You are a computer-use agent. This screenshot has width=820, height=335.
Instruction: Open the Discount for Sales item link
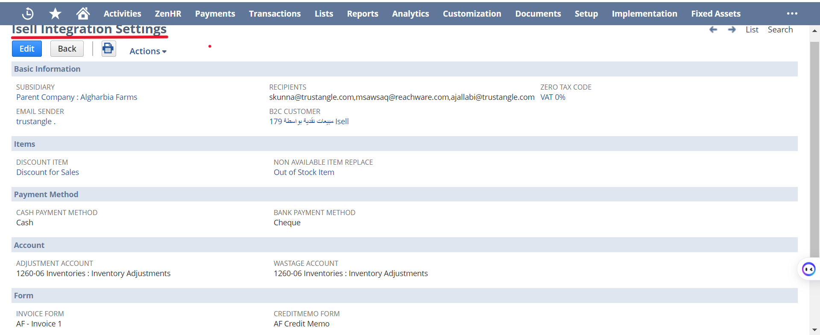47,172
